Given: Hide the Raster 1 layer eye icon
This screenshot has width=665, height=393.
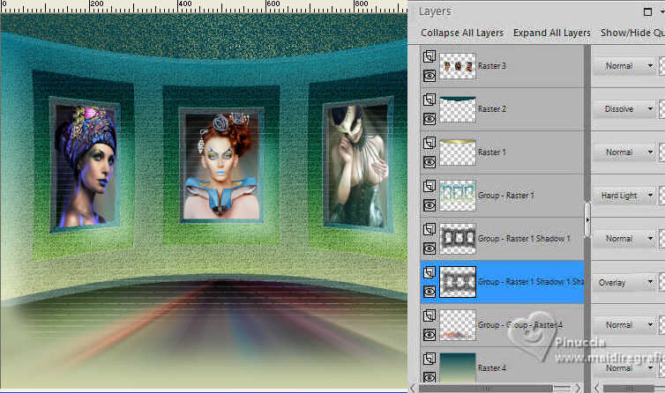Looking at the screenshot, I should [430, 162].
